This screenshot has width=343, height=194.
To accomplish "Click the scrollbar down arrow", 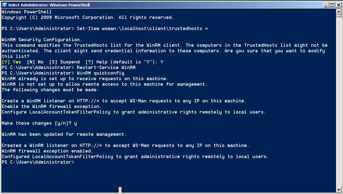I will pyautogui.click(x=339, y=190).
